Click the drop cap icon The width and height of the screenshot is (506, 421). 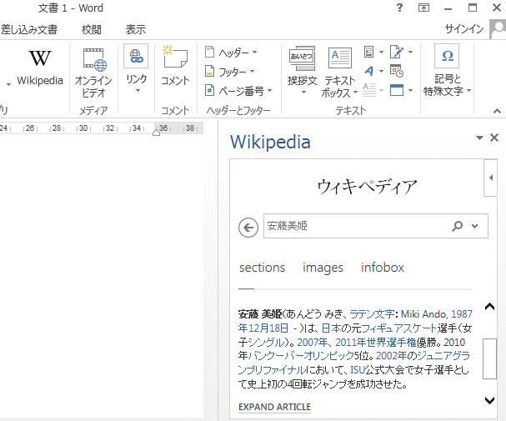pos(368,90)
